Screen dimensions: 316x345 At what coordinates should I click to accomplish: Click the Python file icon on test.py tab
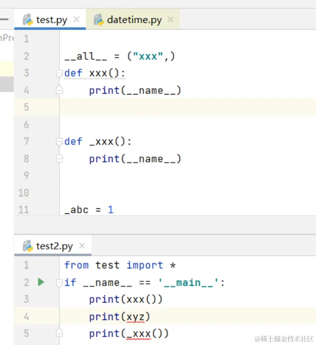click(x=28, y=19)
